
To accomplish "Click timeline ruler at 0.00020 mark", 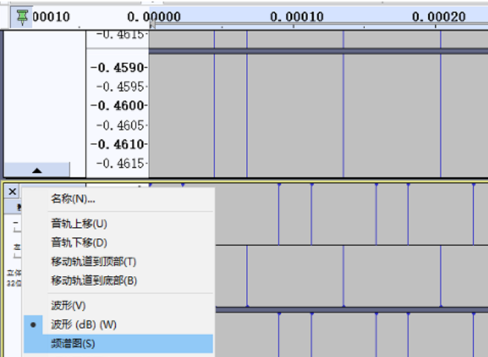I will (438, 17).
